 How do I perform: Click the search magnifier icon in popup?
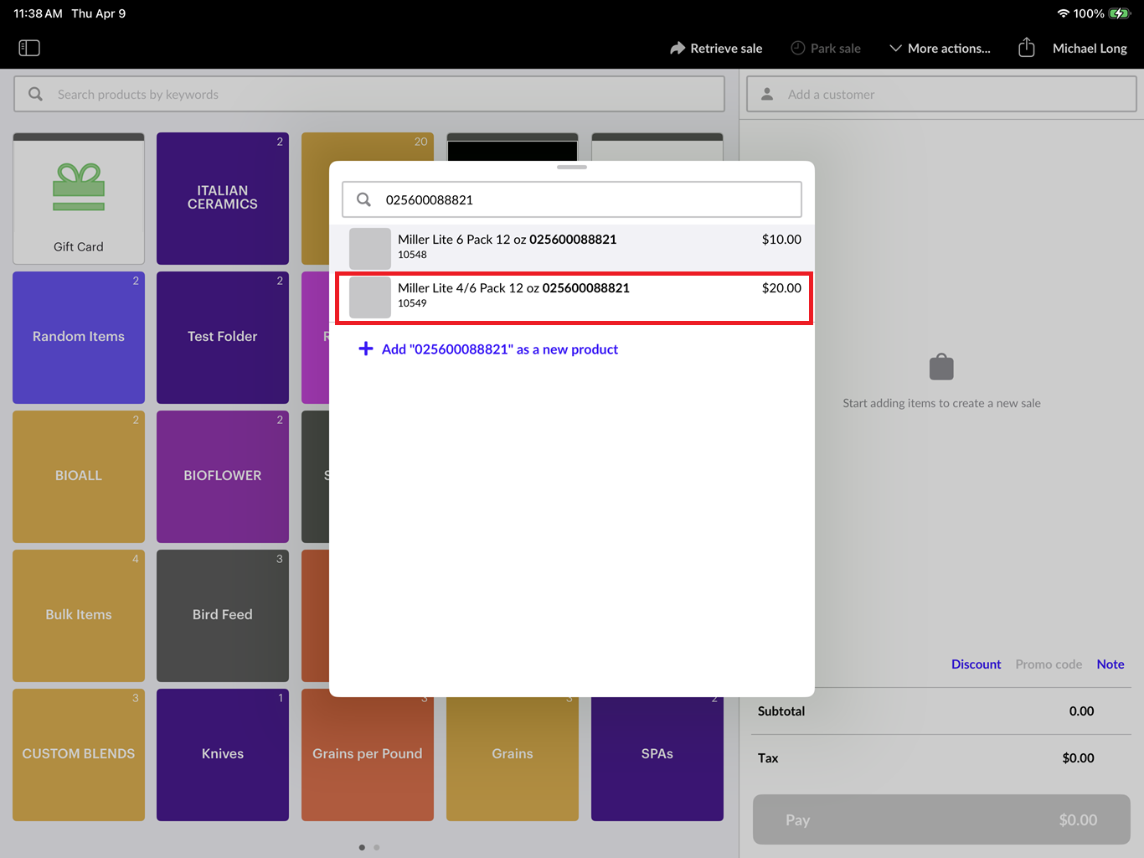(x=363, y=199)
